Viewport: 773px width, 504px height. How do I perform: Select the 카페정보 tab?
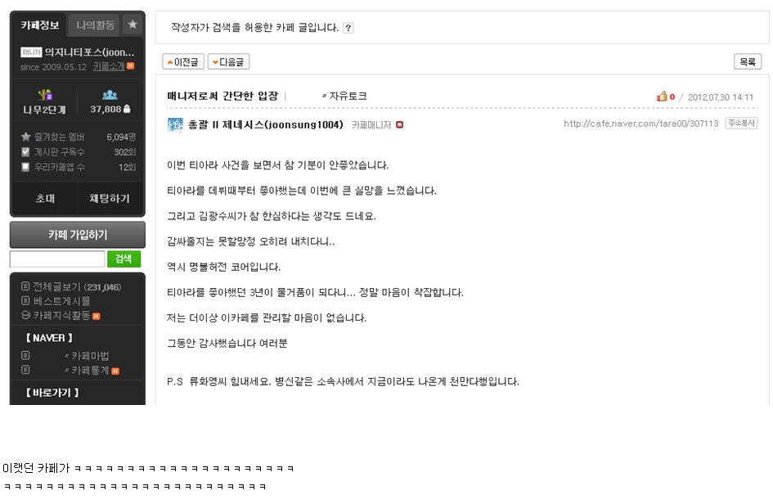(x=39, y=25)
